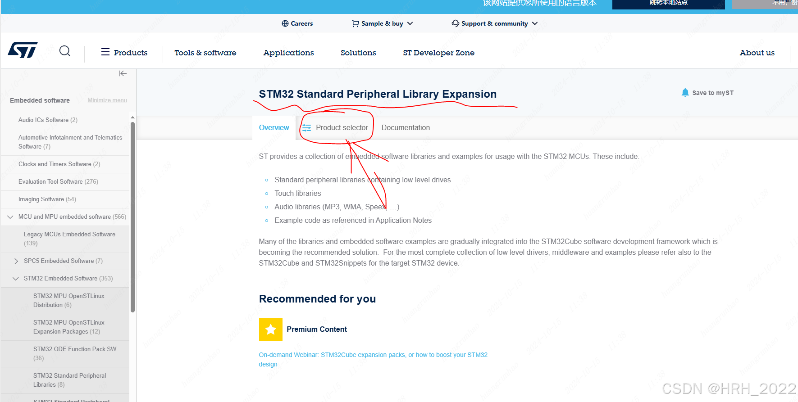Open the Products hamburger menu icon

(105, 52)
